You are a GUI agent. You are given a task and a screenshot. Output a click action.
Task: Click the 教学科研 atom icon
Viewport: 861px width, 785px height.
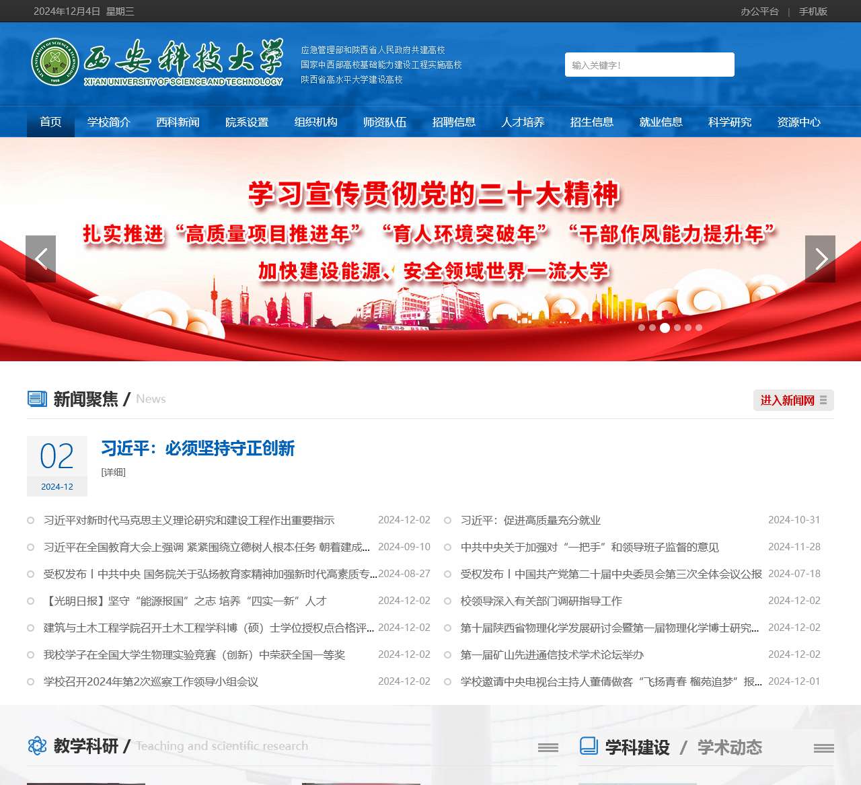coord(37,745)
